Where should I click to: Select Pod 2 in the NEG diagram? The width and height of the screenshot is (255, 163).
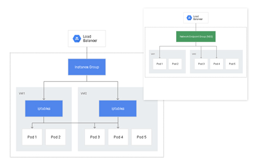[175, 64]
